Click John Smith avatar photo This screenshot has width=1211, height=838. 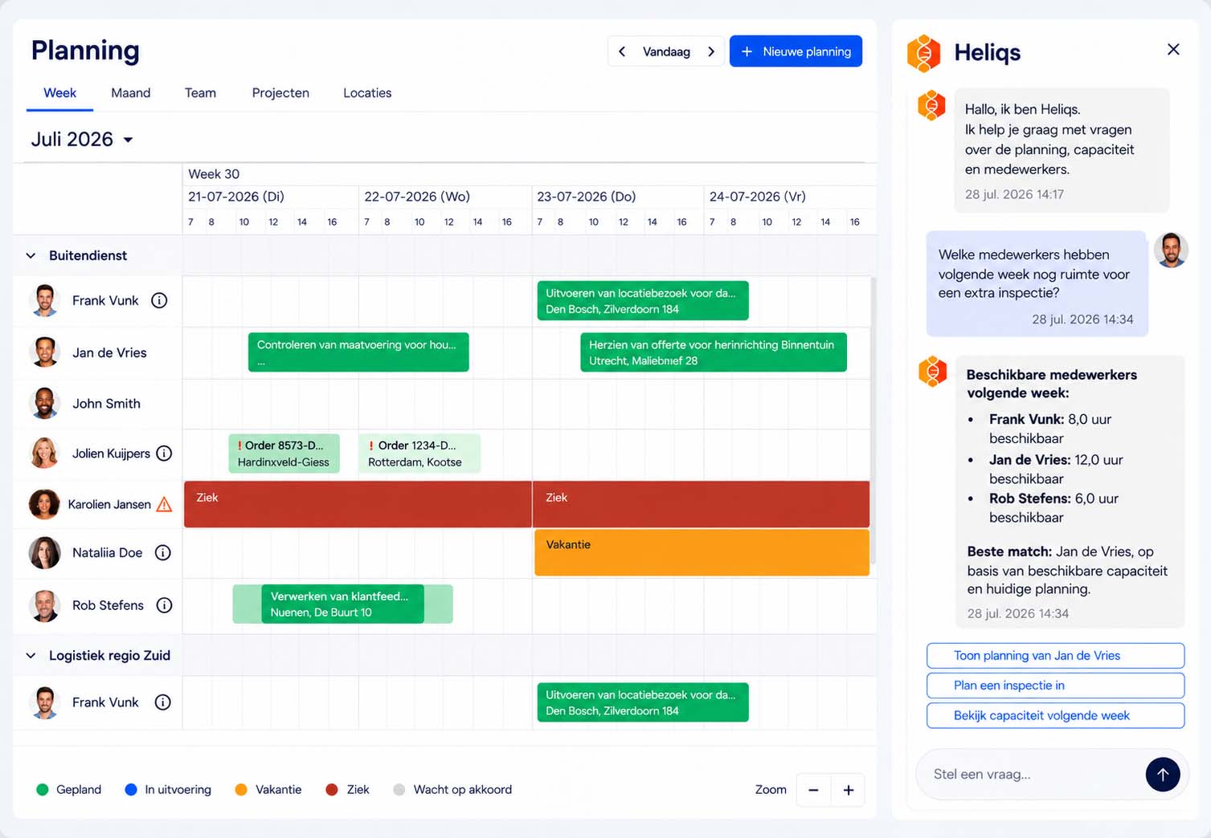click(x=45, y=403)
